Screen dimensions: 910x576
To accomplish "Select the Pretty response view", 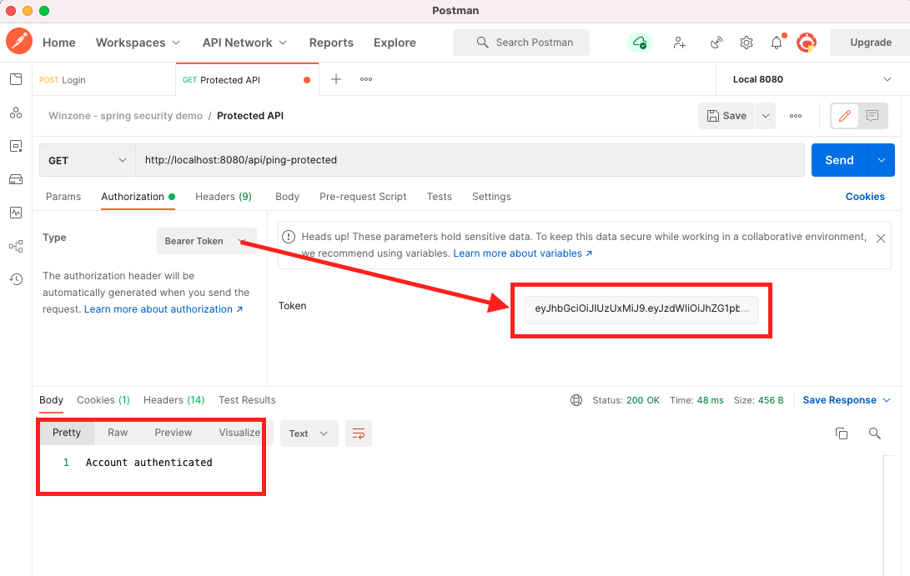I will tap(67, 433).
